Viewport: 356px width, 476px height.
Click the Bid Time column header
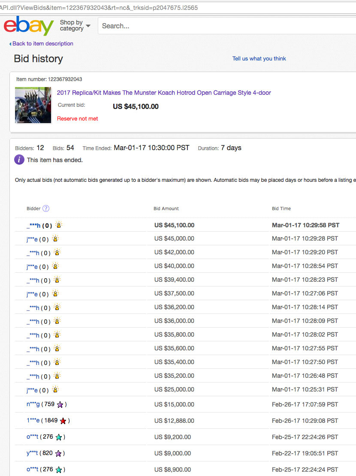[281, 208]
